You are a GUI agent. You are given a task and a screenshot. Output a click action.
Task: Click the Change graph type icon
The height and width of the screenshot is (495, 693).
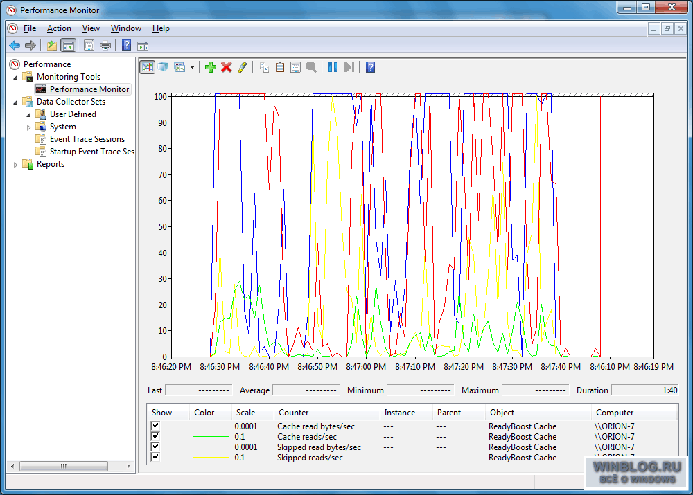pyautogui.click(x=179, y=67)
